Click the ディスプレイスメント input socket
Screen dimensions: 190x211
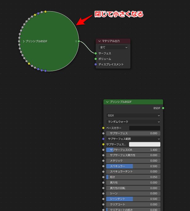95,64
